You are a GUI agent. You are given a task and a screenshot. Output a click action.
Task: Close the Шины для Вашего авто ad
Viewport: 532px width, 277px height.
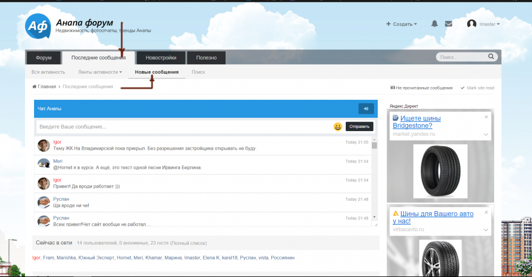pyautogui.click(x=486, y=212)
